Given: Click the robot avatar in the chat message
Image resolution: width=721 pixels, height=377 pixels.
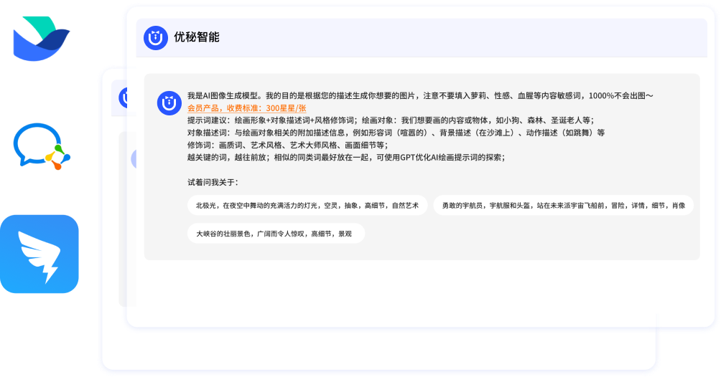Looking at the screenshot, I should point(169,103).
